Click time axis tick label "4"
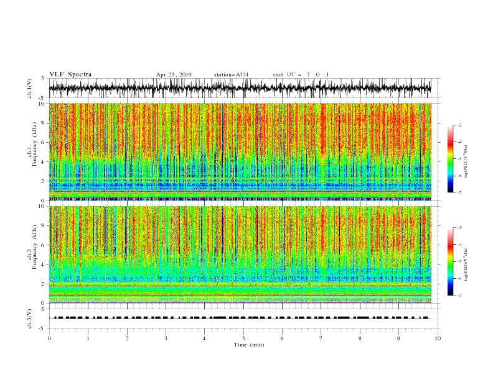The height and width of the screenshot is (380, 493). [x=204, y=338]
